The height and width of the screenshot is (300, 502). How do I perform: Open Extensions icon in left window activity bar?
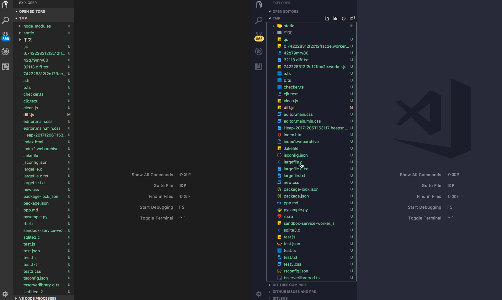(5, 67)
